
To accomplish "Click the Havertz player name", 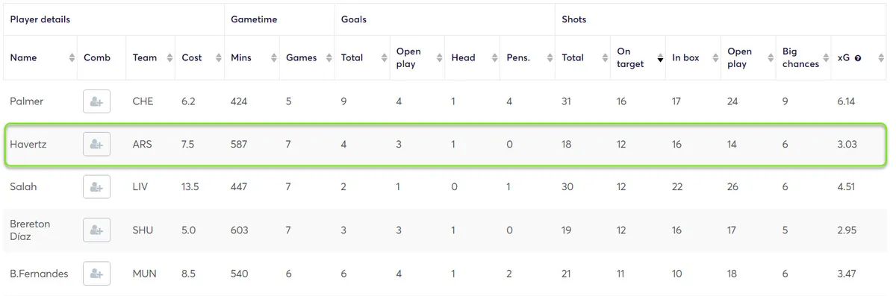I will [x=28, y=145].
